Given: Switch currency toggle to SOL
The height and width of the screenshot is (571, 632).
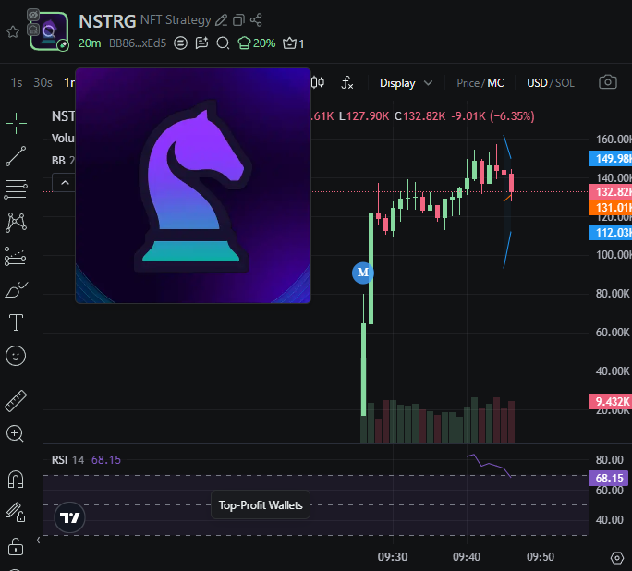Looking at the screenshot, I should [565, 83].
